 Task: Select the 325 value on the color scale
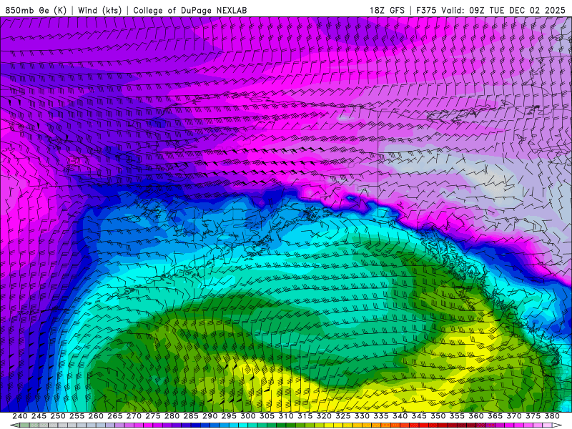click(343, 416)
